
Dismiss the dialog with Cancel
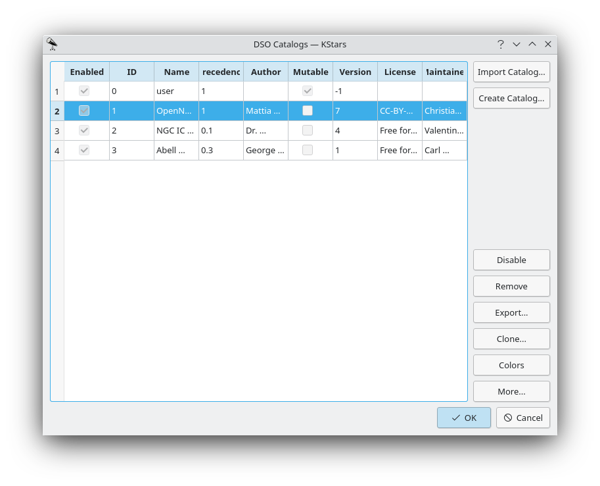coord(523,418)
